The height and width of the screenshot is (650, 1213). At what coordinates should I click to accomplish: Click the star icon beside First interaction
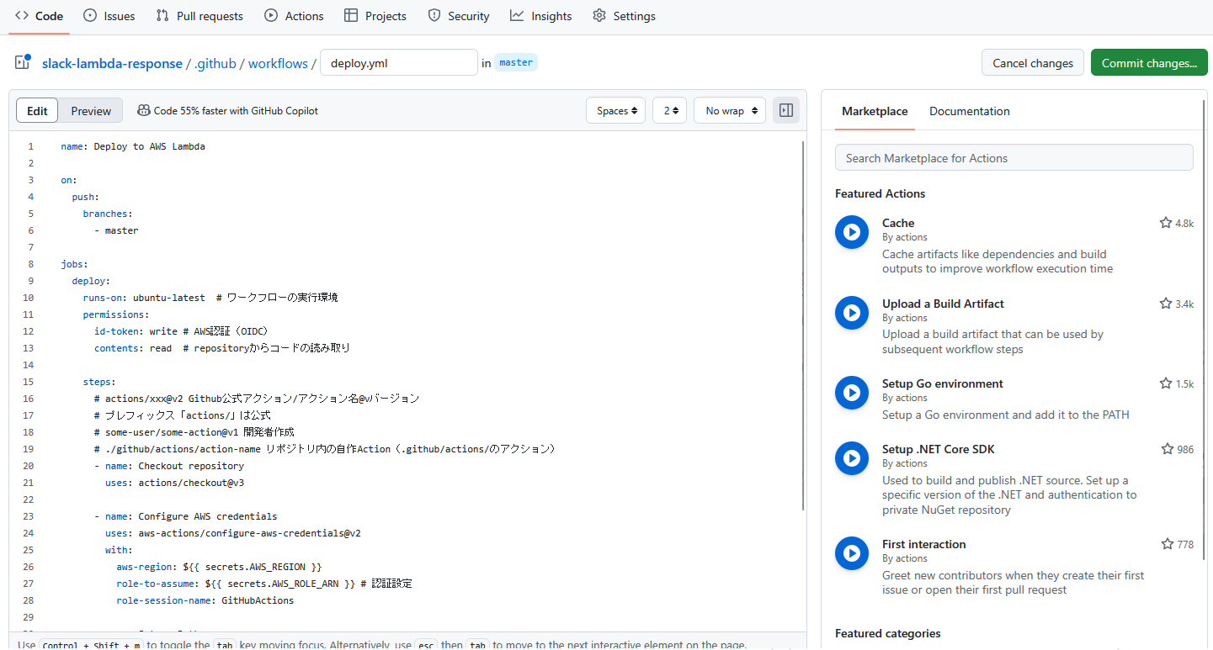(1166, 544)
